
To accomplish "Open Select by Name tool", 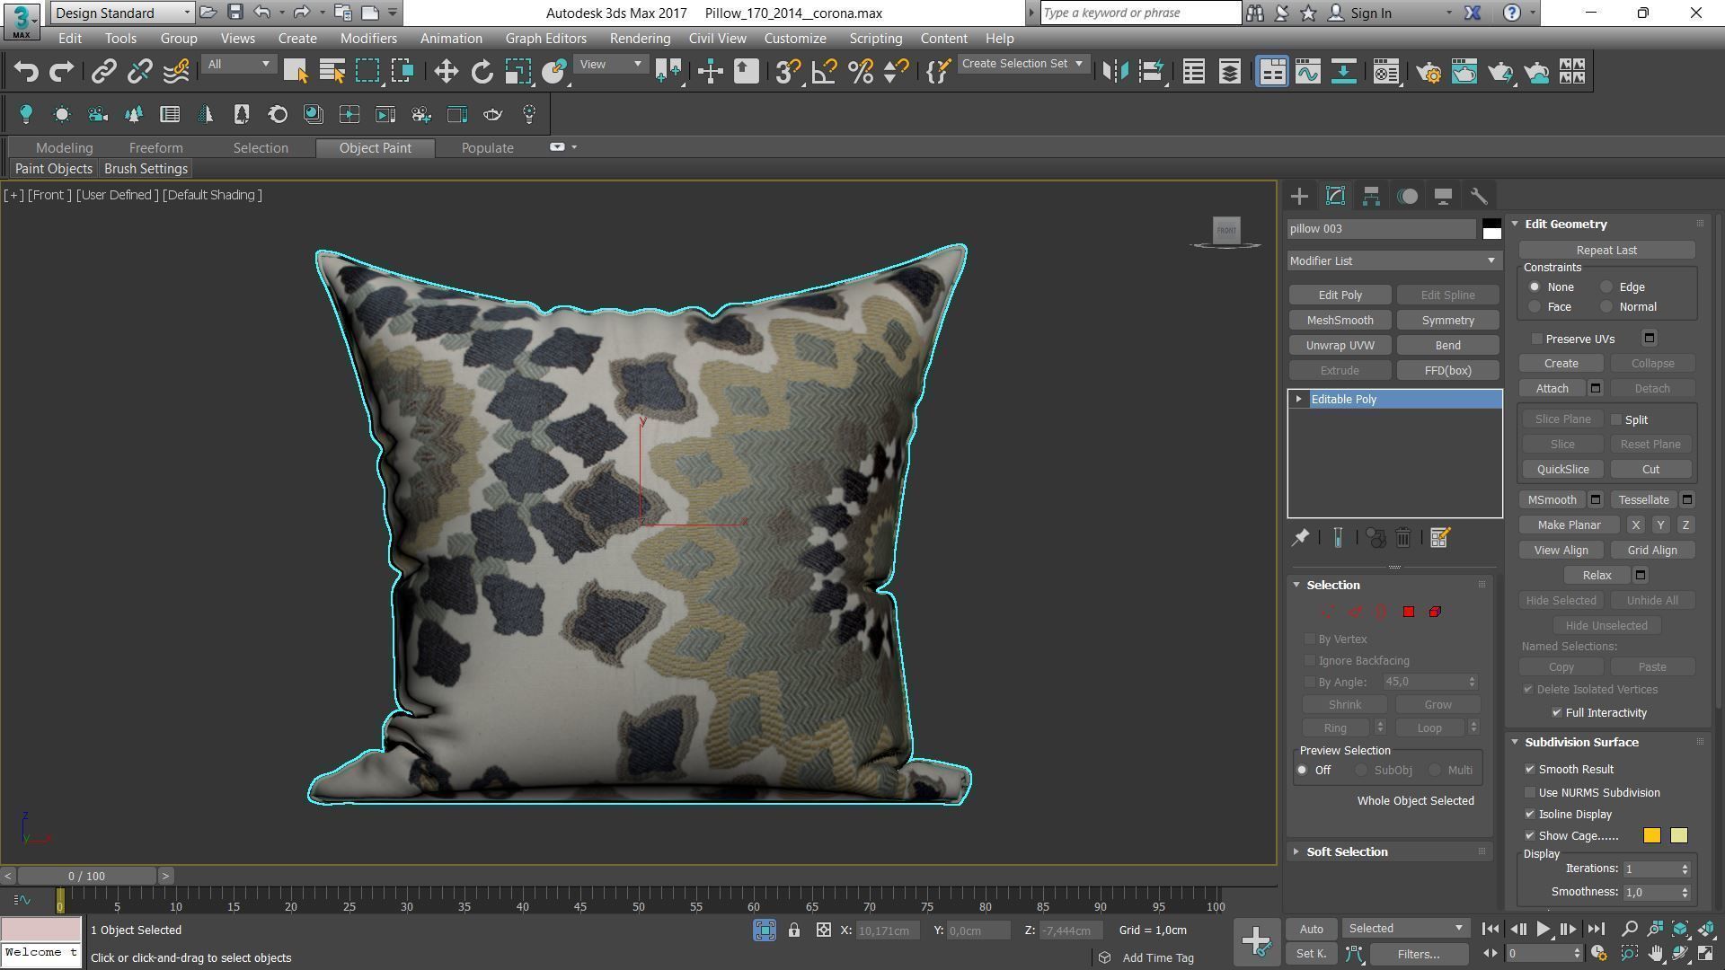I will click(332, 72).
